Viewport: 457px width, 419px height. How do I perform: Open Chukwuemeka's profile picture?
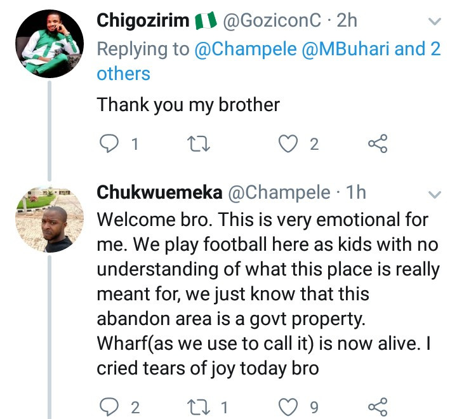point(50,222)
